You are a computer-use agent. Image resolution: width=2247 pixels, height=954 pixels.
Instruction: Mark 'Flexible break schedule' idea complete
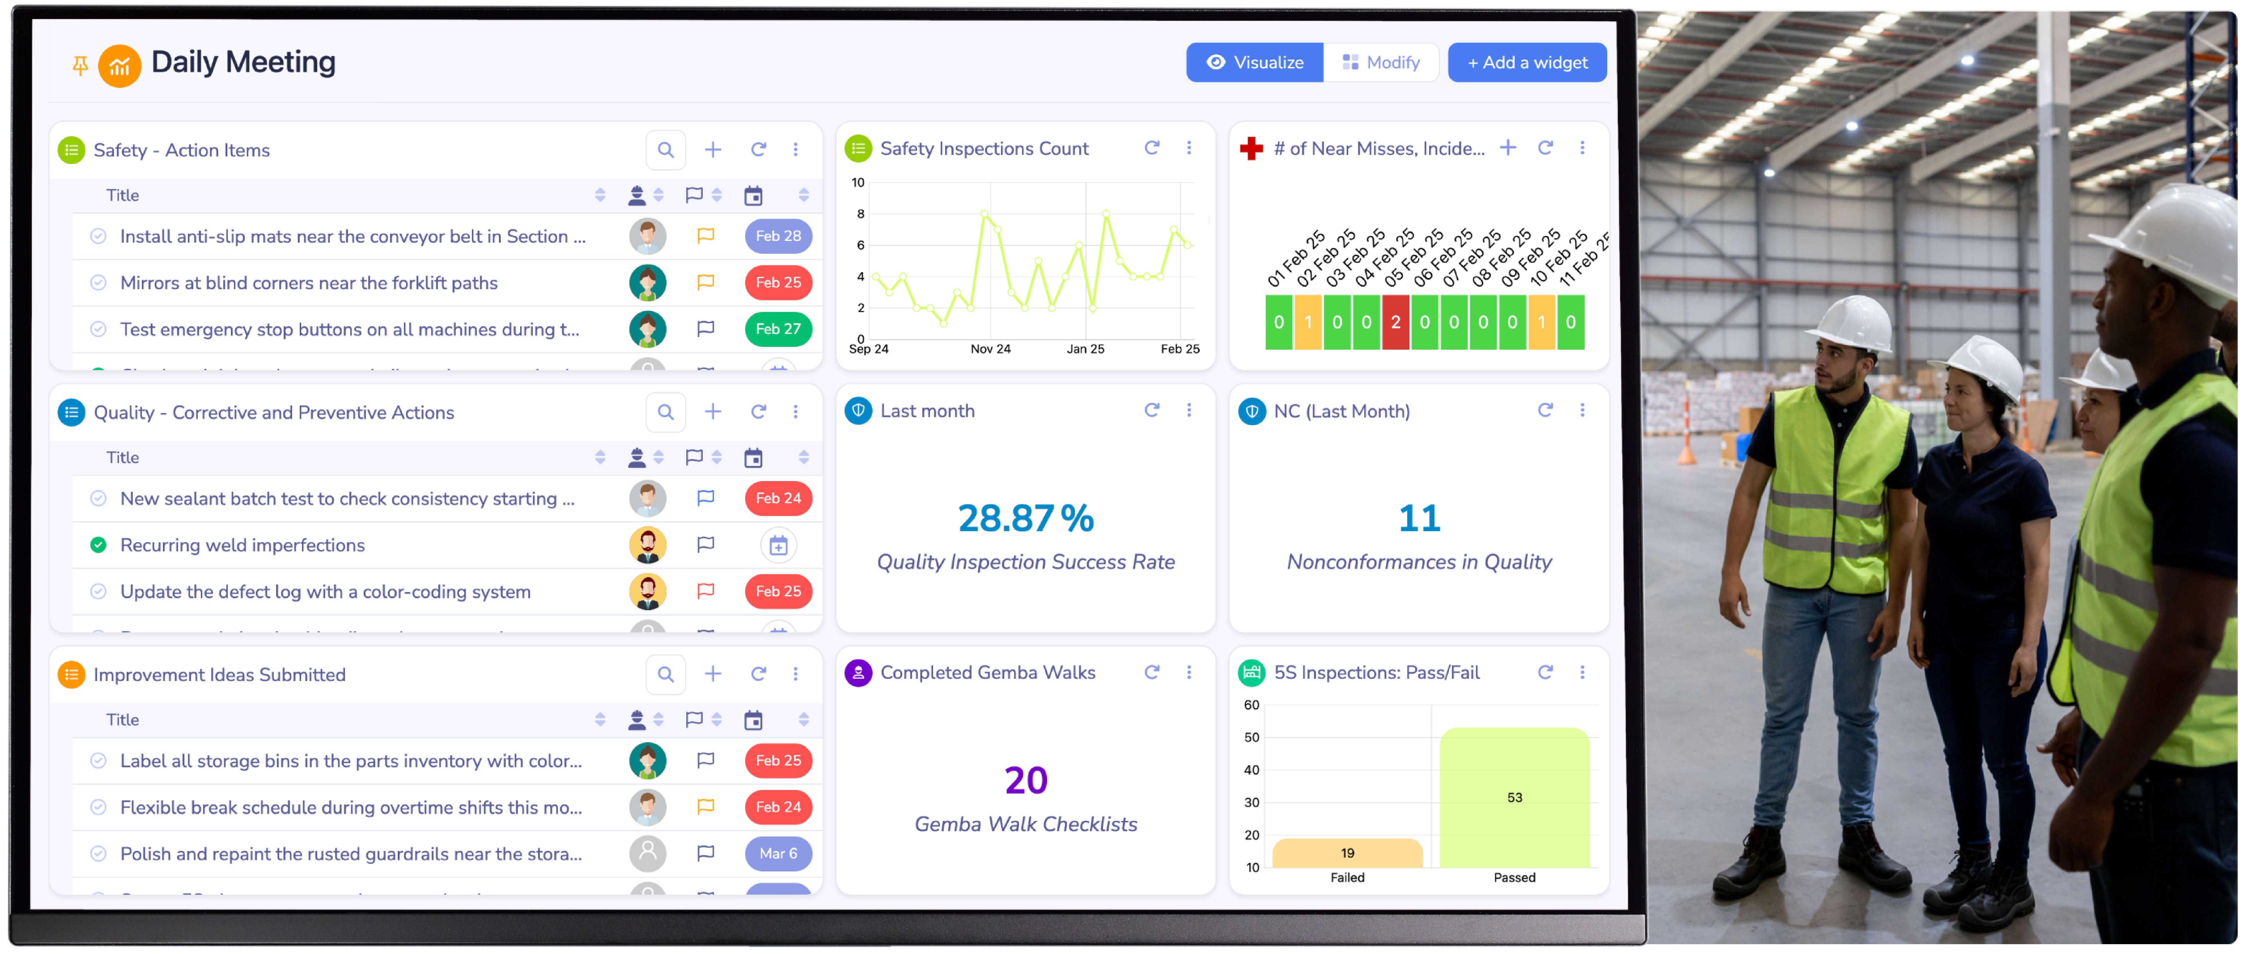pyautogui.click(x=99, y=807)
